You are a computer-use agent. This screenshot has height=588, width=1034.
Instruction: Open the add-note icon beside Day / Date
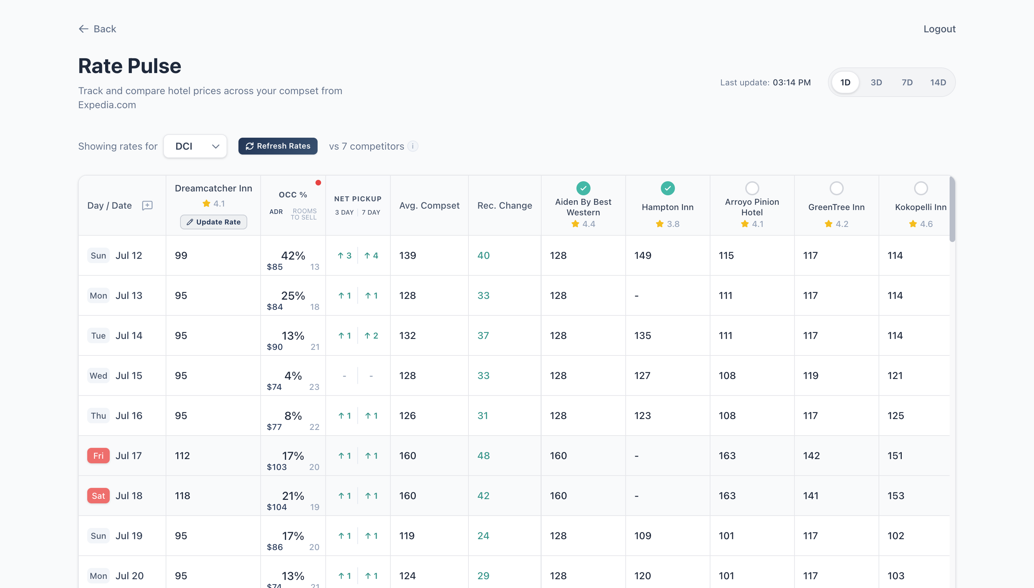coord(147,205)
